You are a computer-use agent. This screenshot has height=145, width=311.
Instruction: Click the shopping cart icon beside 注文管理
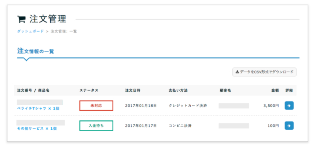pos(21,19)
